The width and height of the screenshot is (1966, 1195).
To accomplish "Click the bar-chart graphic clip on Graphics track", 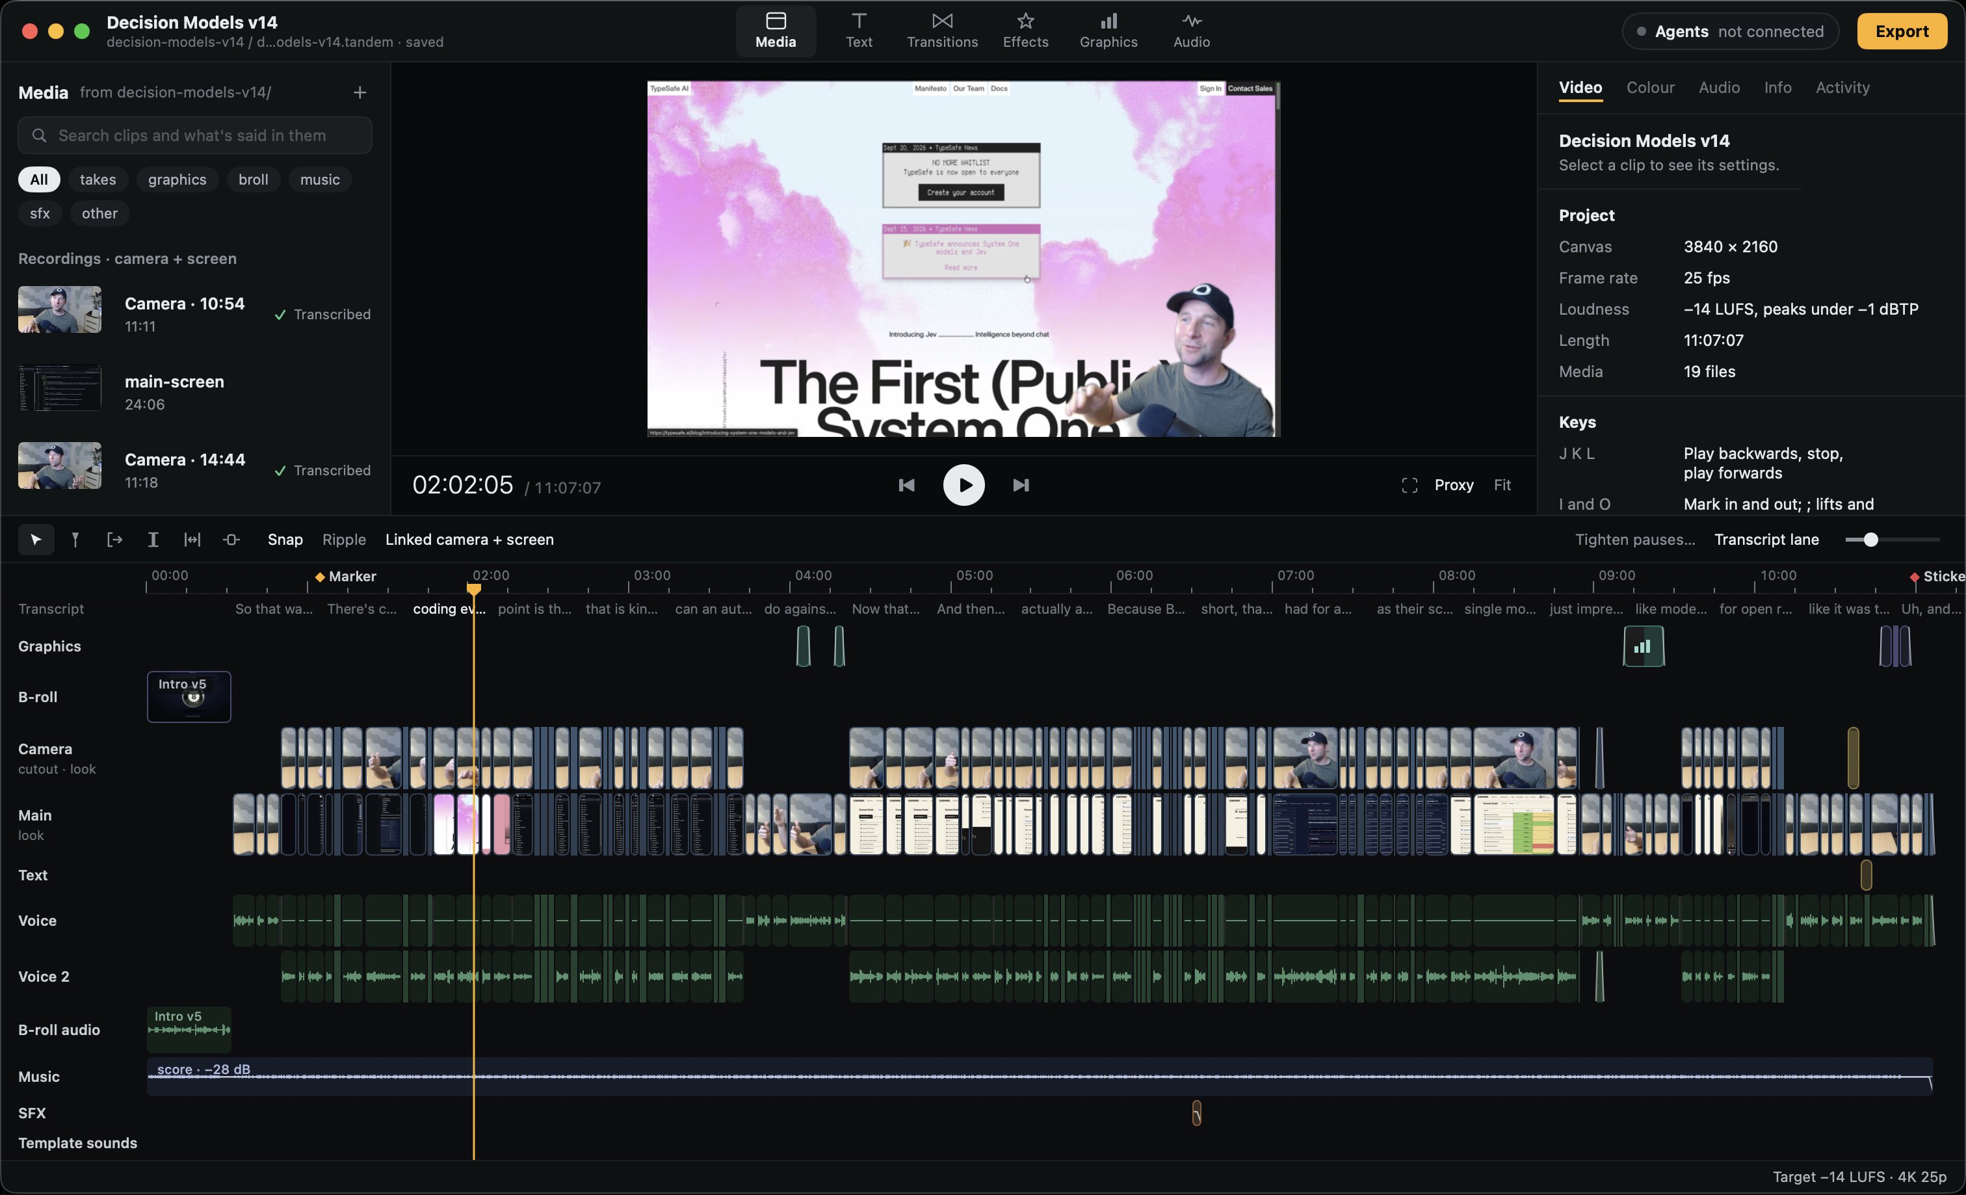I will tap(1643, 646).
